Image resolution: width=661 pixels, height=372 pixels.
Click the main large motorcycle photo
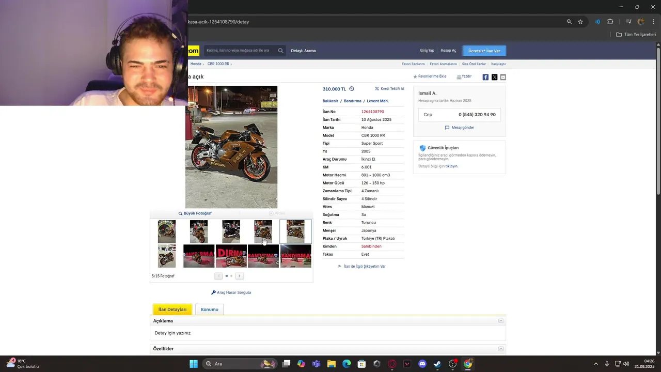pyautogui.click(x=231, y=147)
